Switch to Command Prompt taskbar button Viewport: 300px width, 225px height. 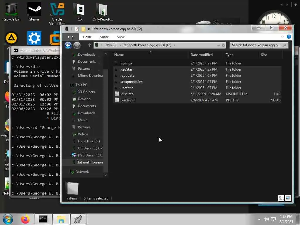point(43,219)
